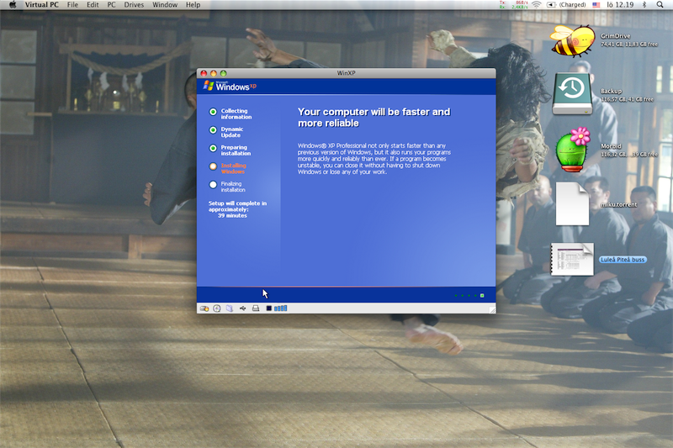The height and width of the screenshot is (448, 673).
Task: Click the 'Your computer will be faster' heading
Action: (x=374, y=118)
